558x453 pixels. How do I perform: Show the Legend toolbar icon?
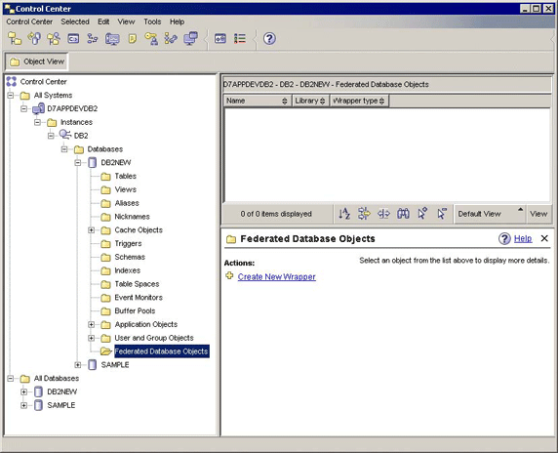pyautogui.click(x=240, y=38)
